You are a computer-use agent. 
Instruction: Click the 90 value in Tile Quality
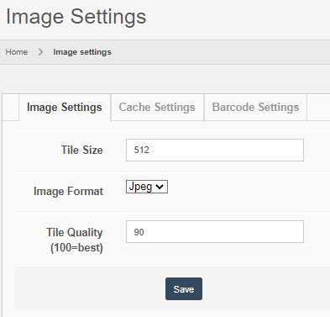click(139, 232)
